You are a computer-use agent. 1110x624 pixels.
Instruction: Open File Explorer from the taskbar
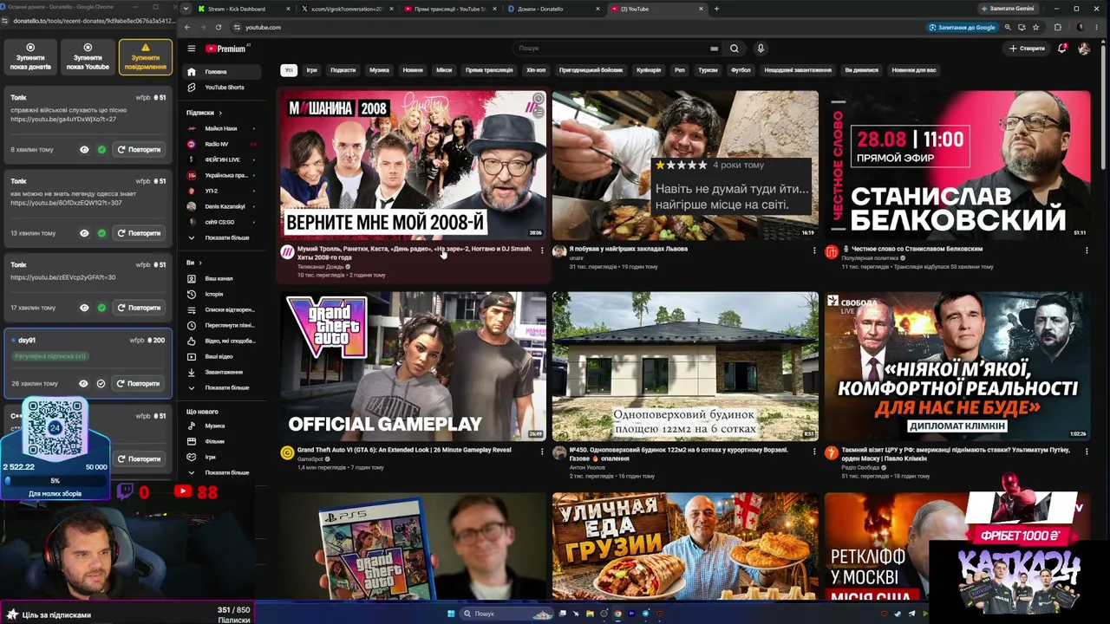pos(590,614)
